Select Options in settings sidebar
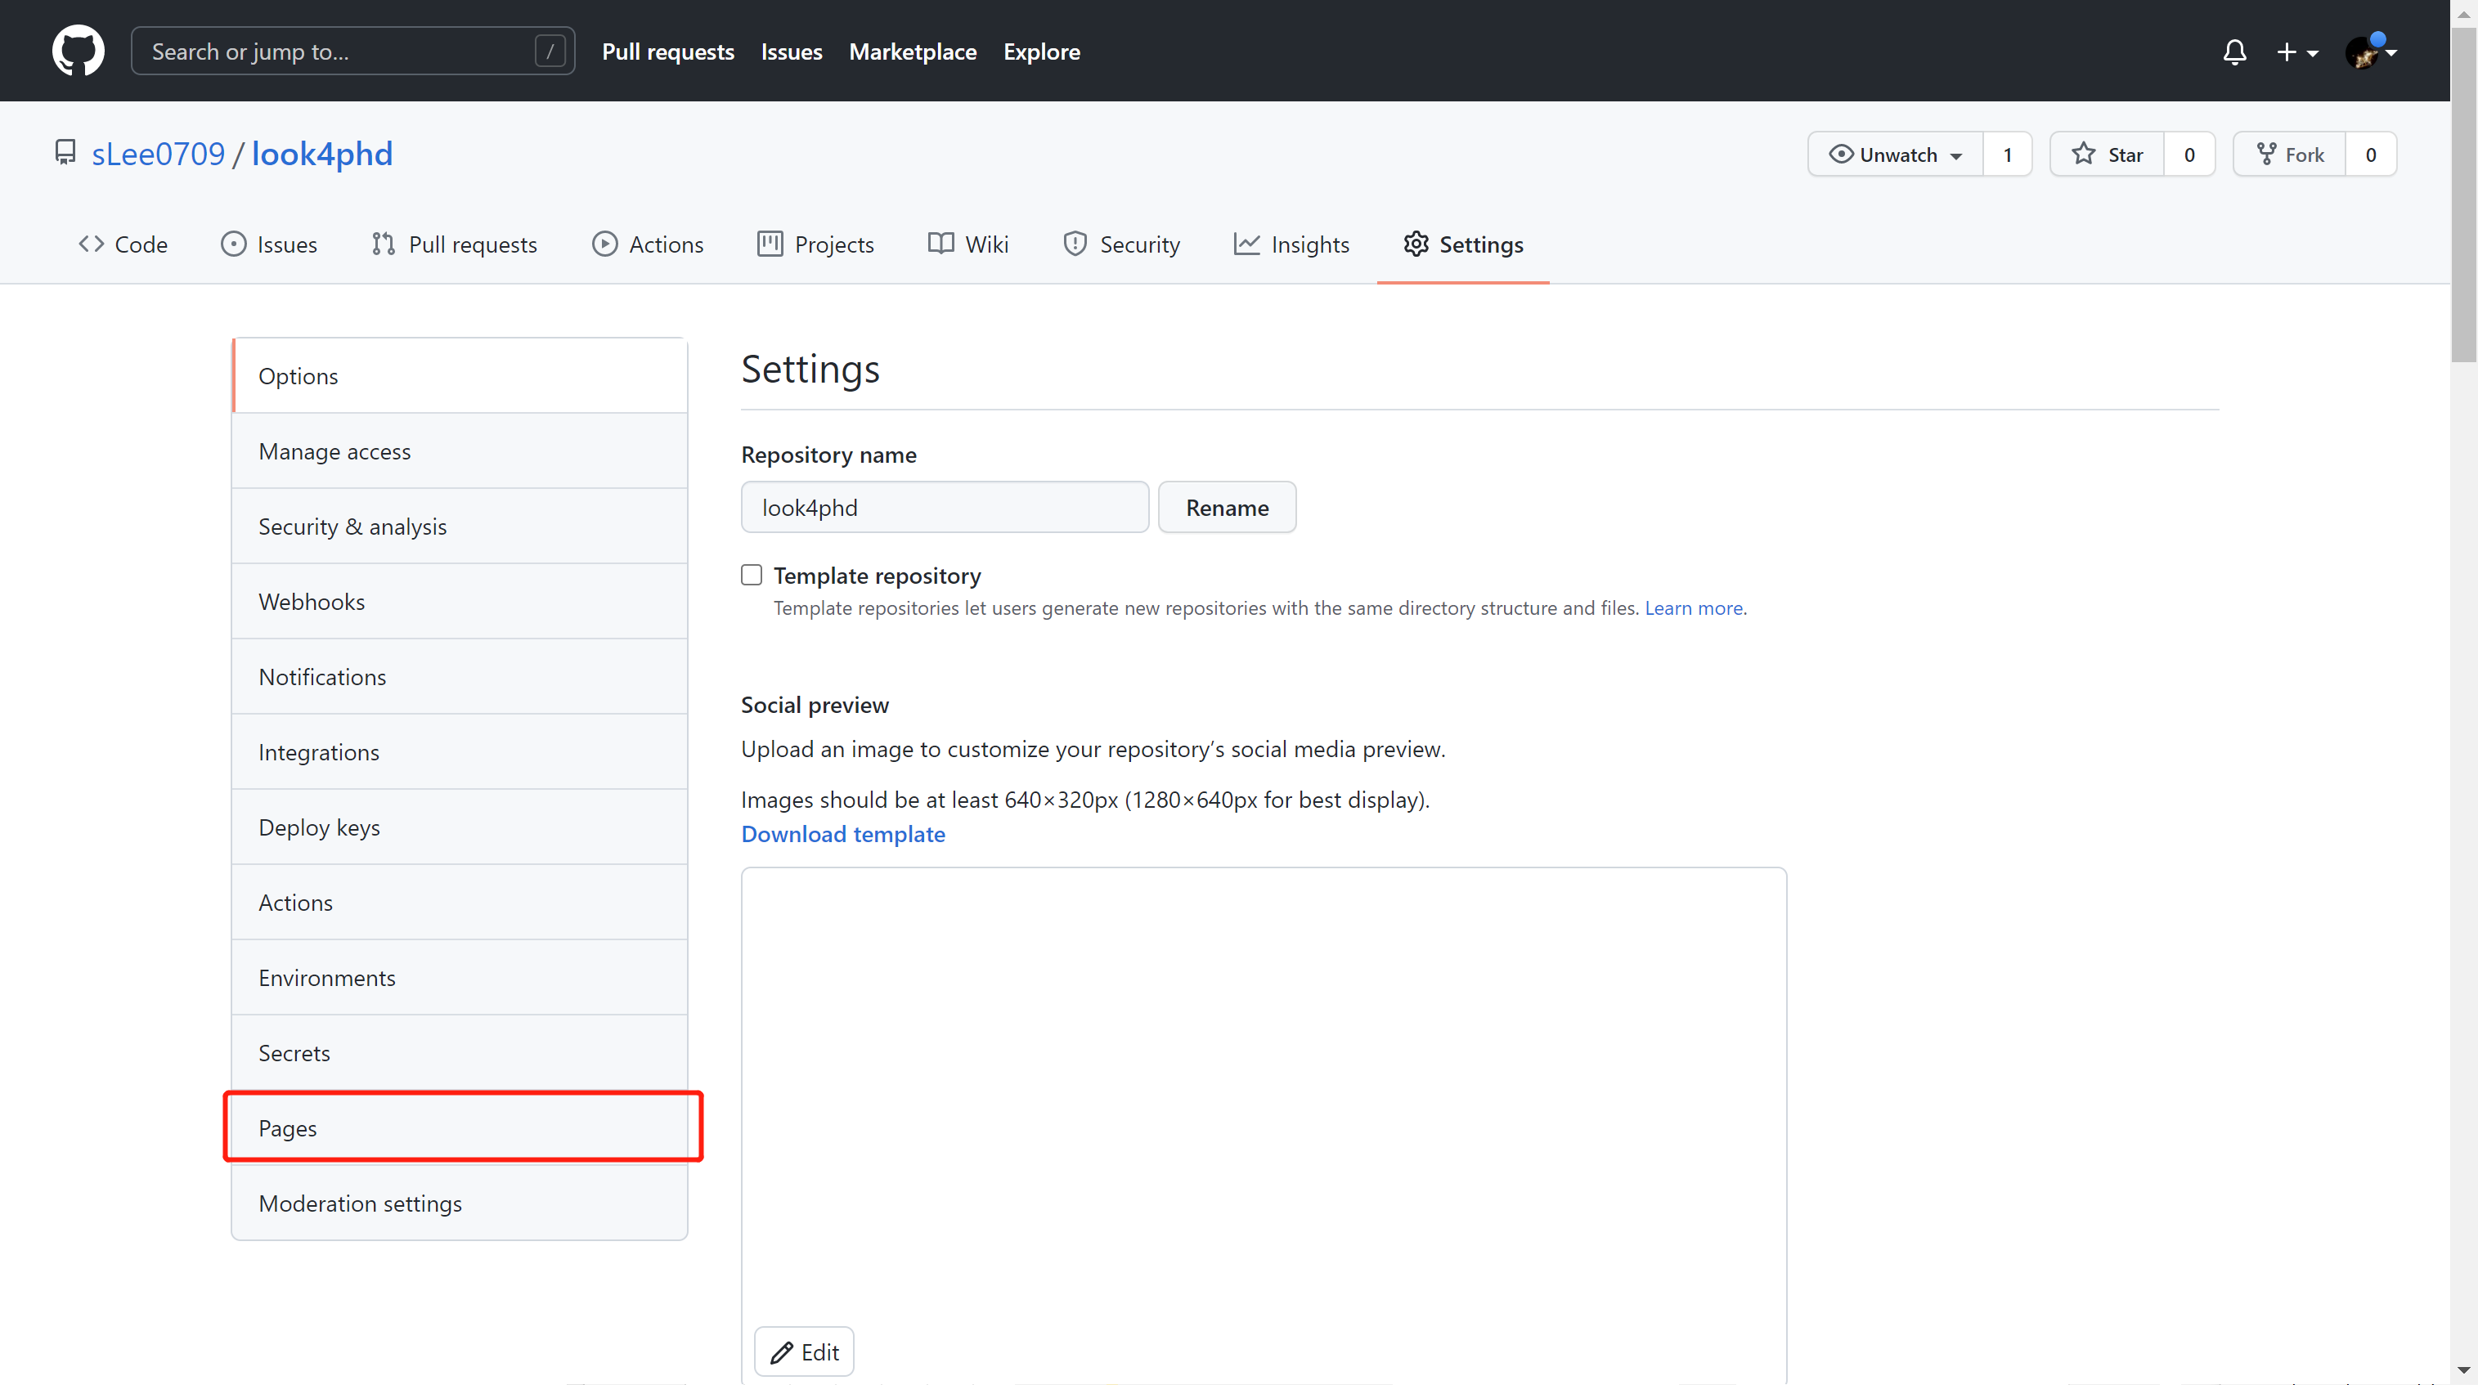2478x1385 pixels. pos(460,376)
